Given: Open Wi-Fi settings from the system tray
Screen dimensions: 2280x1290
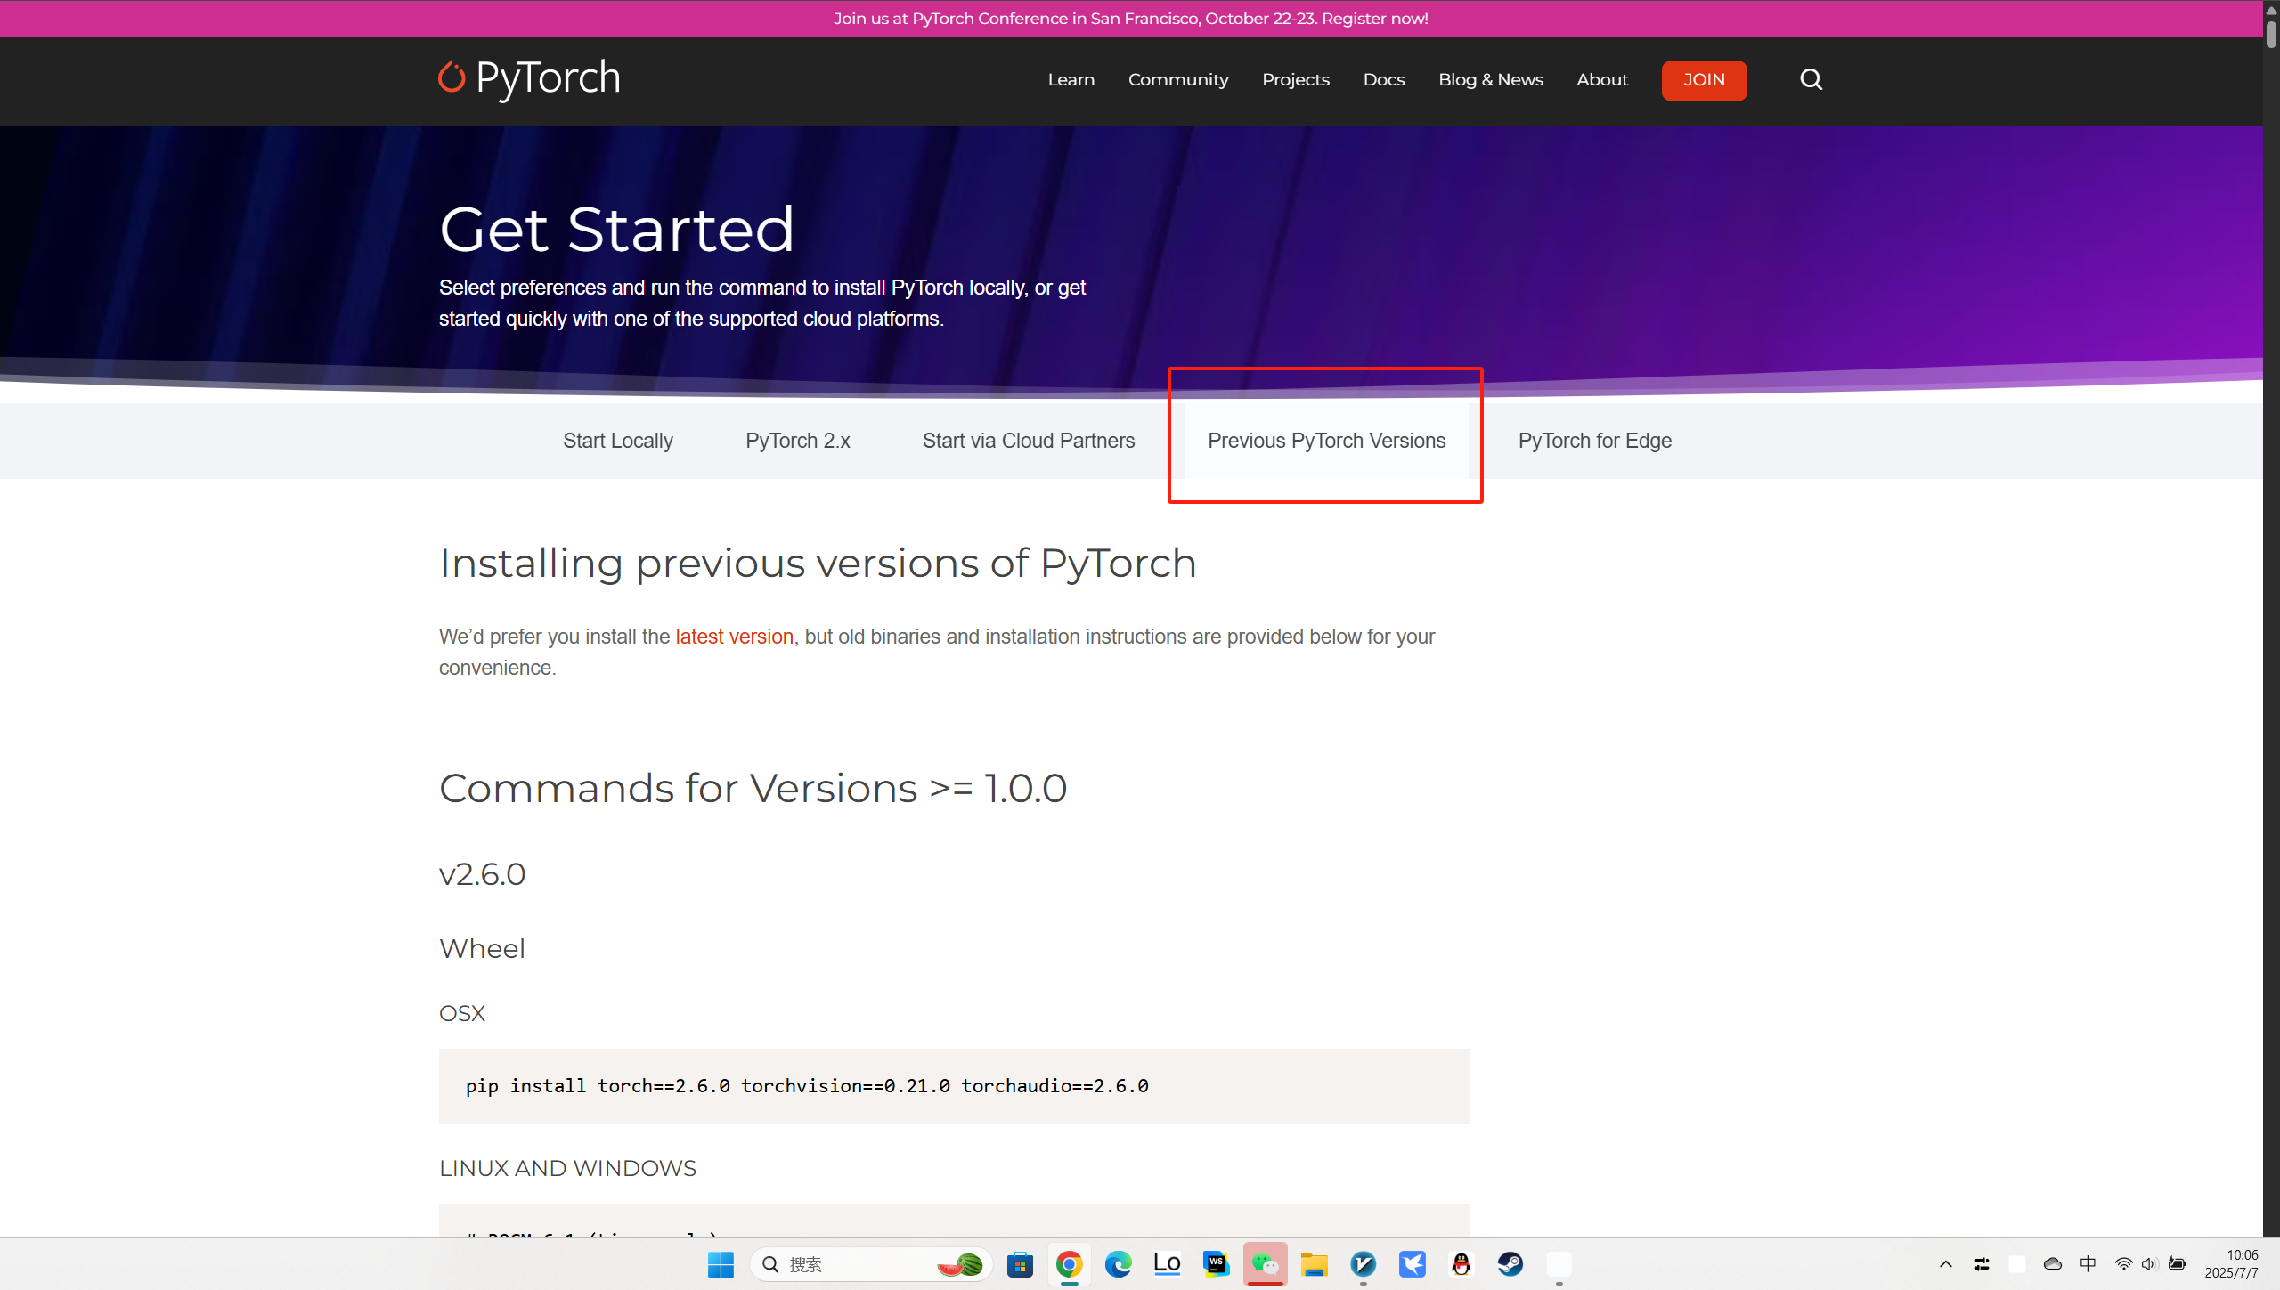Looking at the screenshot, I should point(2122,1264).
